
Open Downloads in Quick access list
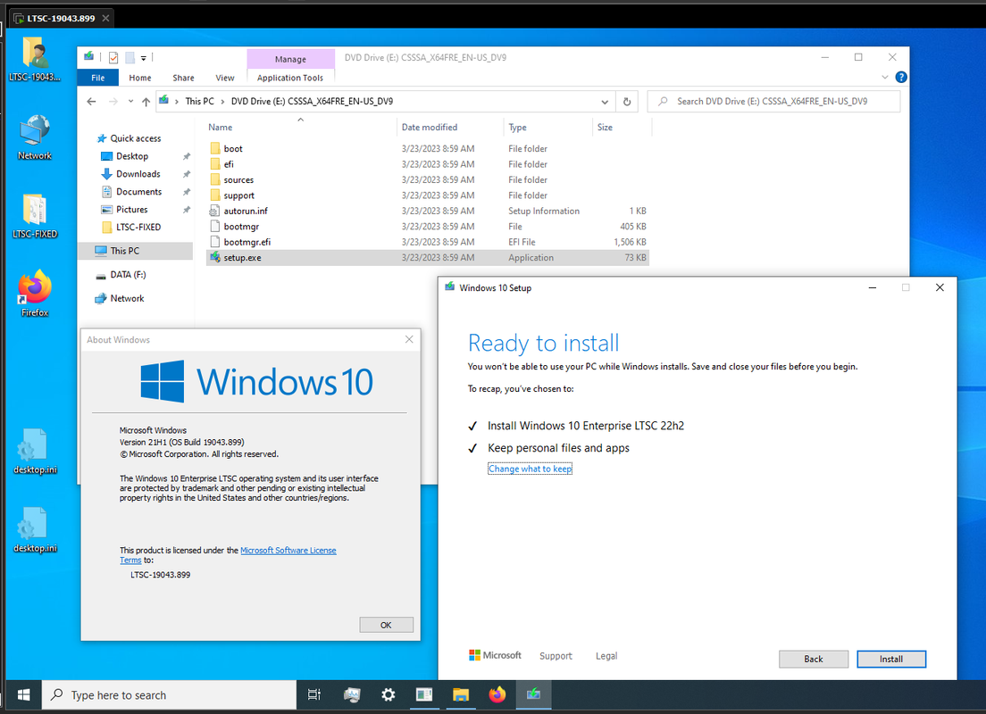click(138, 174)
